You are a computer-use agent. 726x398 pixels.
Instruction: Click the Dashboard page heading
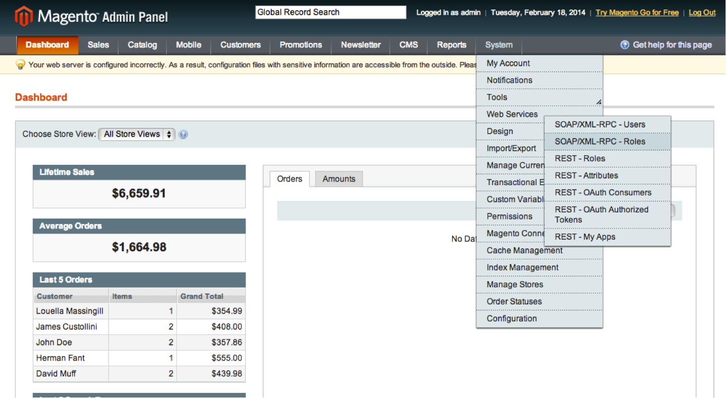(x=41, y=98)
